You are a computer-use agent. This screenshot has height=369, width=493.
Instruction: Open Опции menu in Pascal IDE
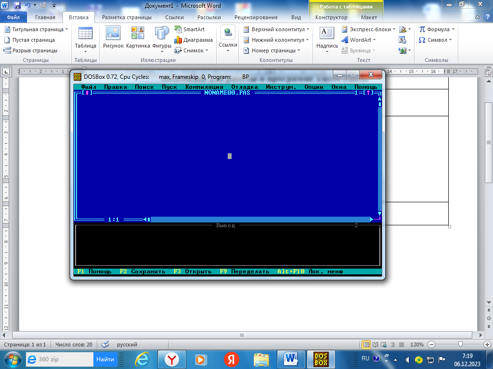(314, 87)
